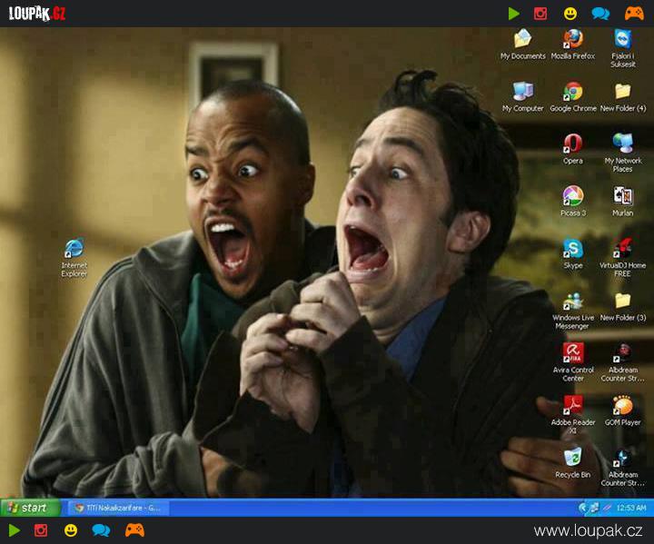
Task: Click the red Instagram icon in the top banner
Action: [540, 14]
